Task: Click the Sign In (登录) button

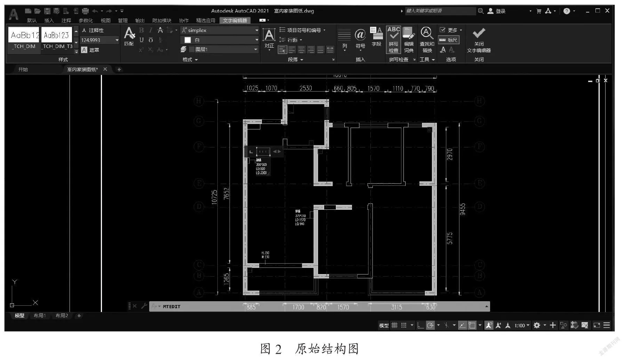Action: (497, 11)
